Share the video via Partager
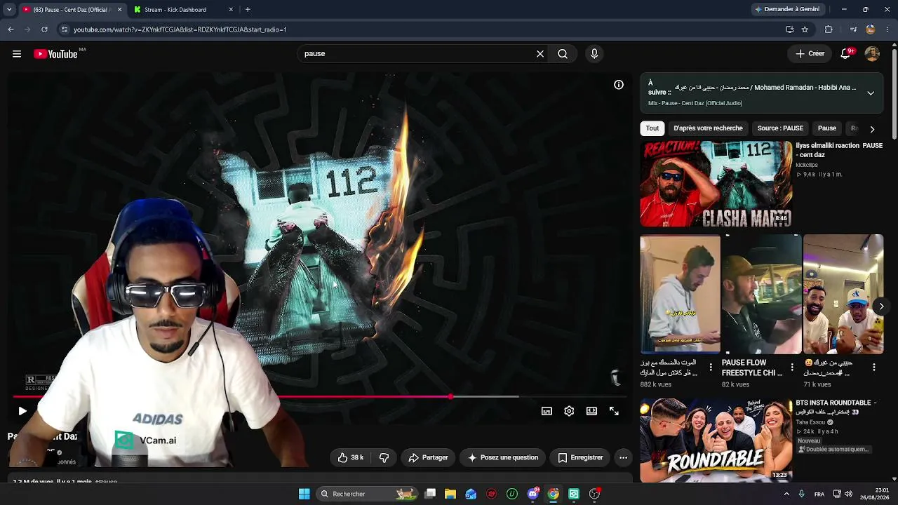 point(428,457)
